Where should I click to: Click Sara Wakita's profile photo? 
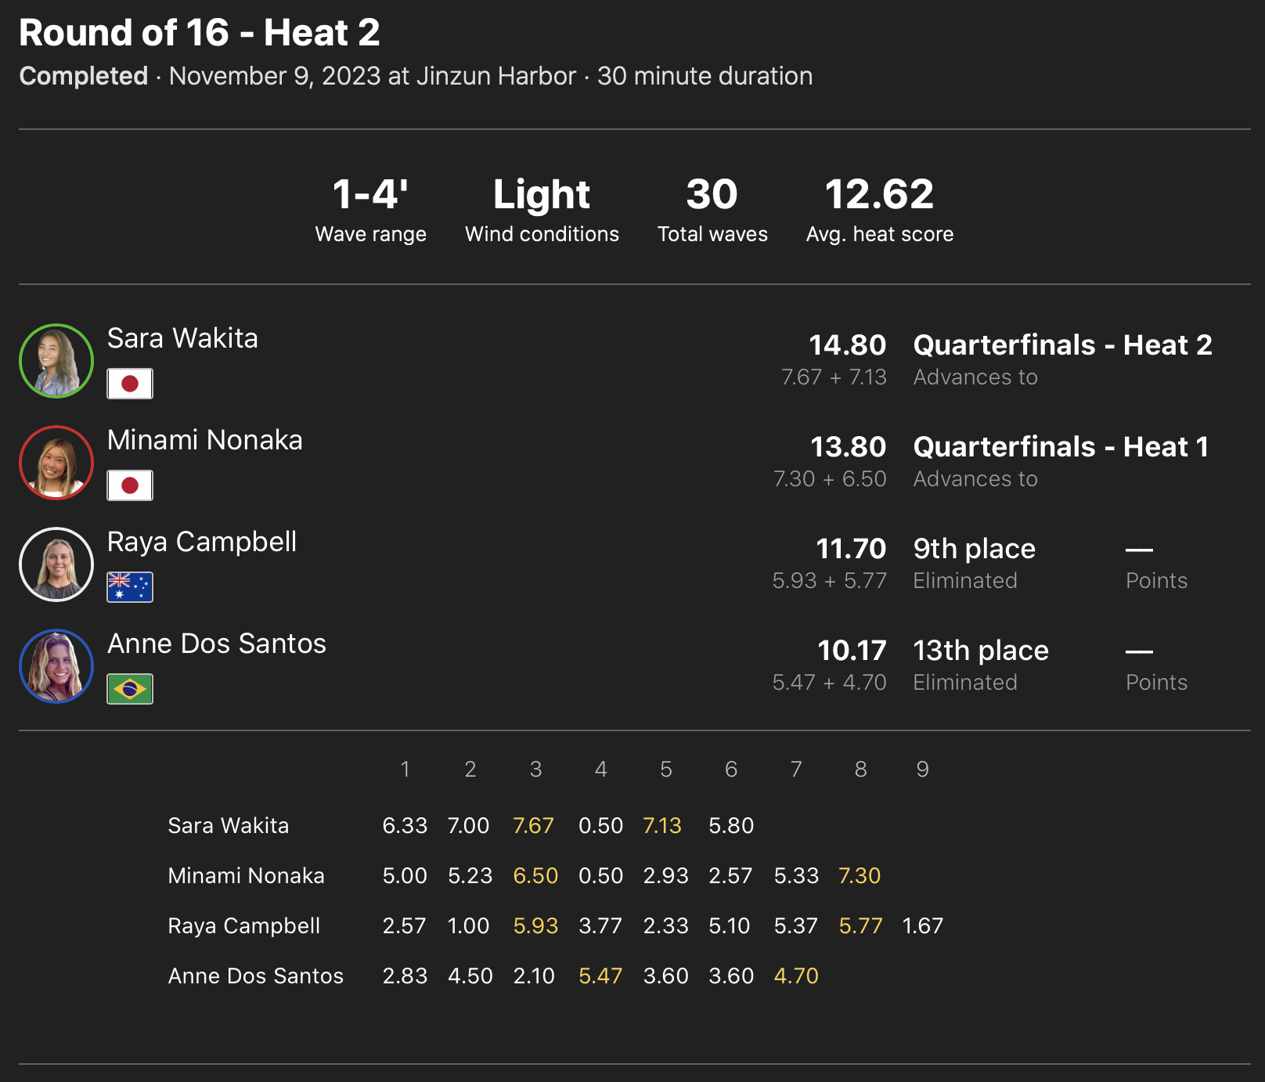[x=56, y=361]
